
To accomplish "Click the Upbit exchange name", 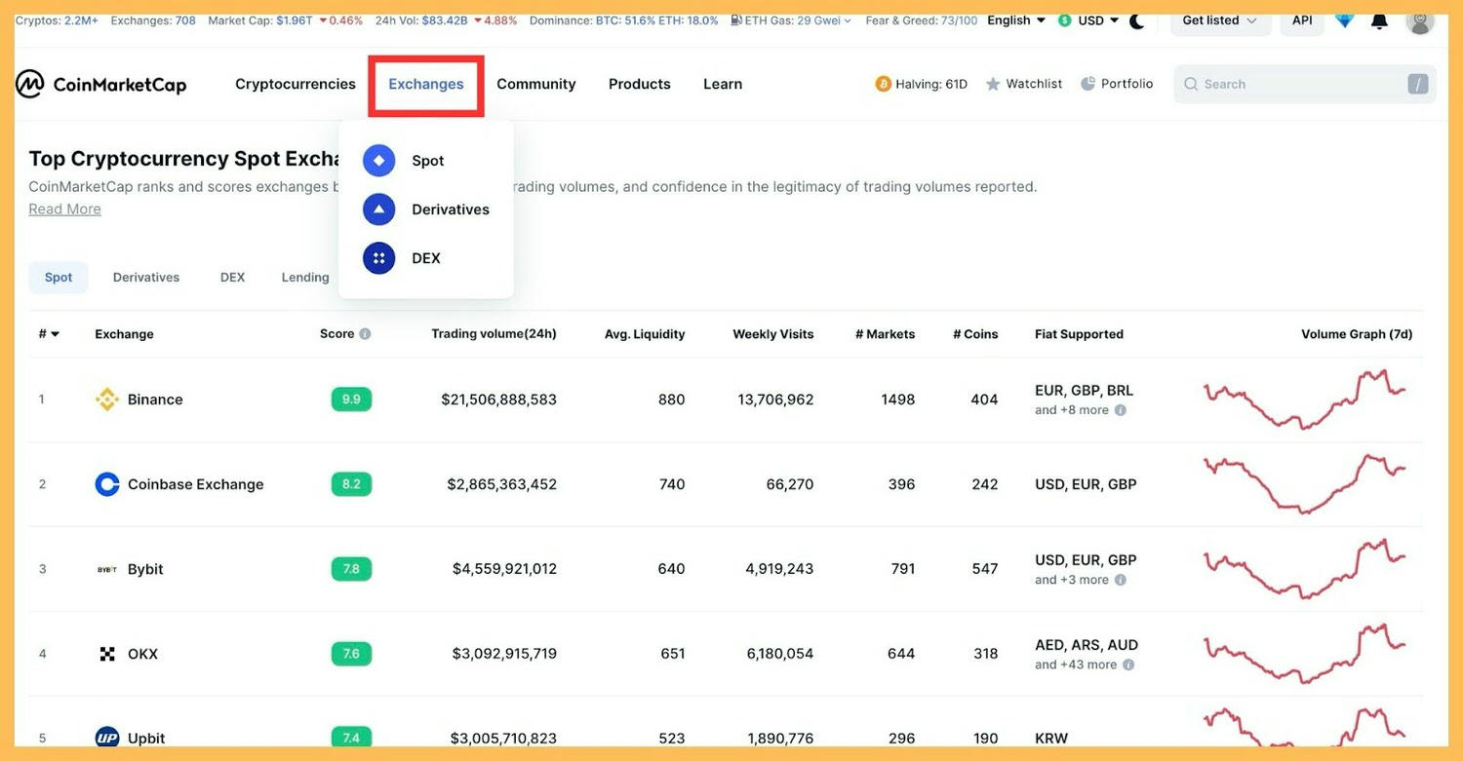I will 146,739.
